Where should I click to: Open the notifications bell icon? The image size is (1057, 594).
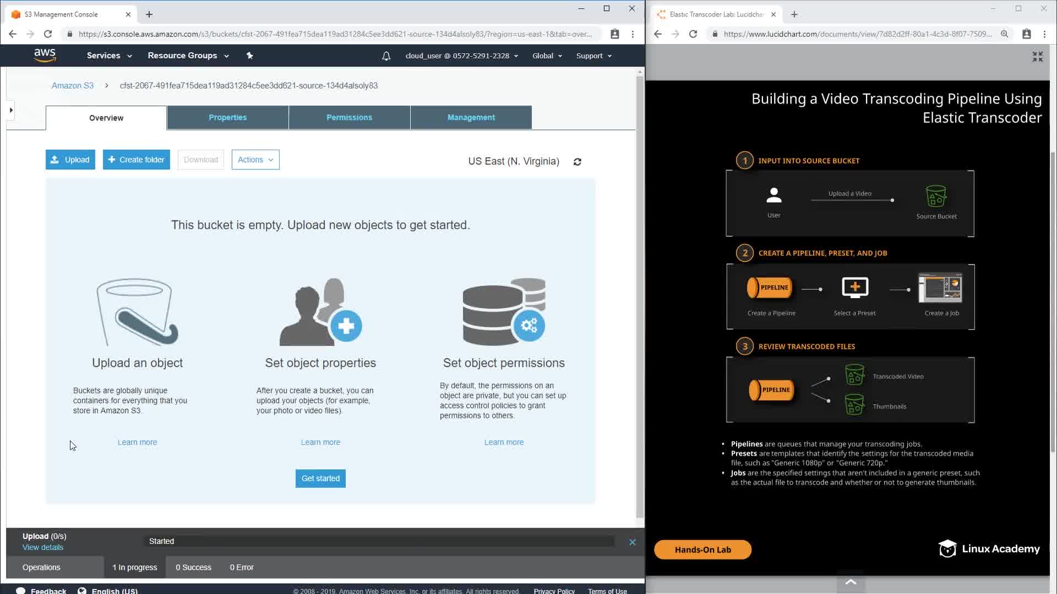[x=386, y=56]
